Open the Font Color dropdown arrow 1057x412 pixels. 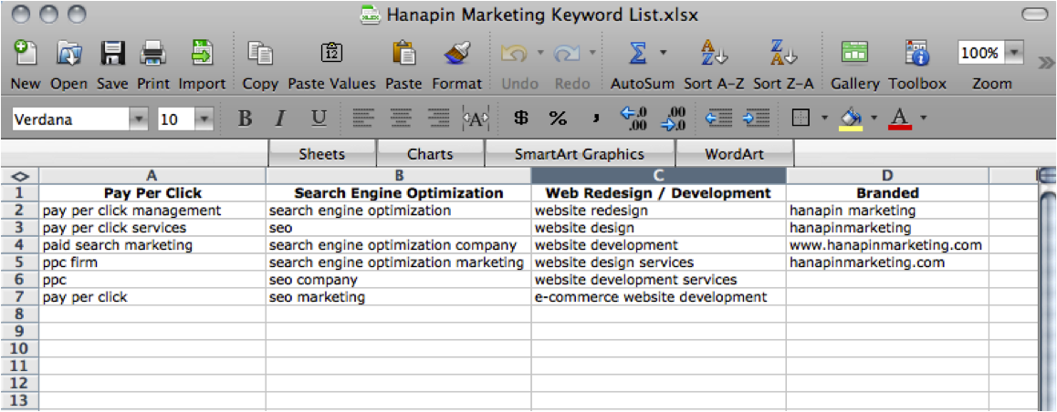(923, 118)
